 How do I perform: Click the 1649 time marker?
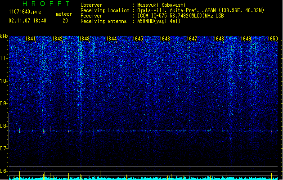click(x=246, y=39)
